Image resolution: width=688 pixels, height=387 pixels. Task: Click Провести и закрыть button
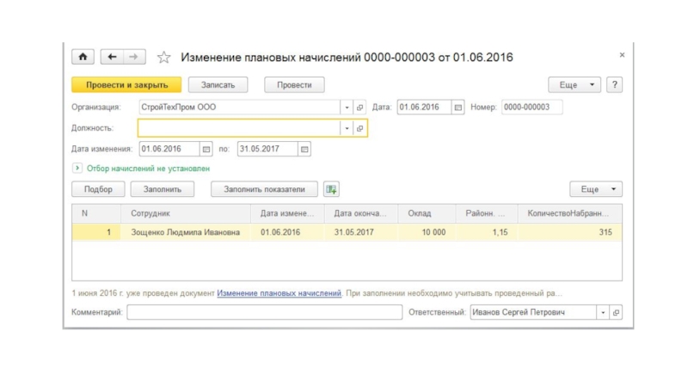pyautogui.click(x=126, y=85)
